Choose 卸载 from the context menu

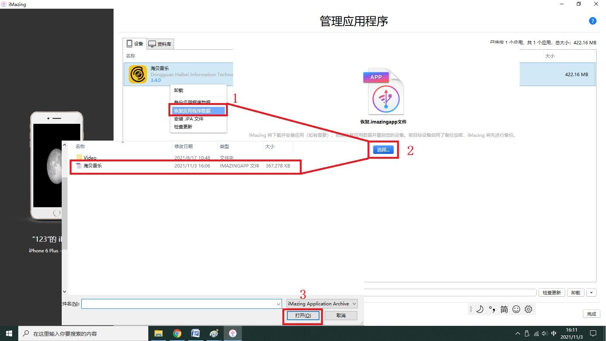179,90
